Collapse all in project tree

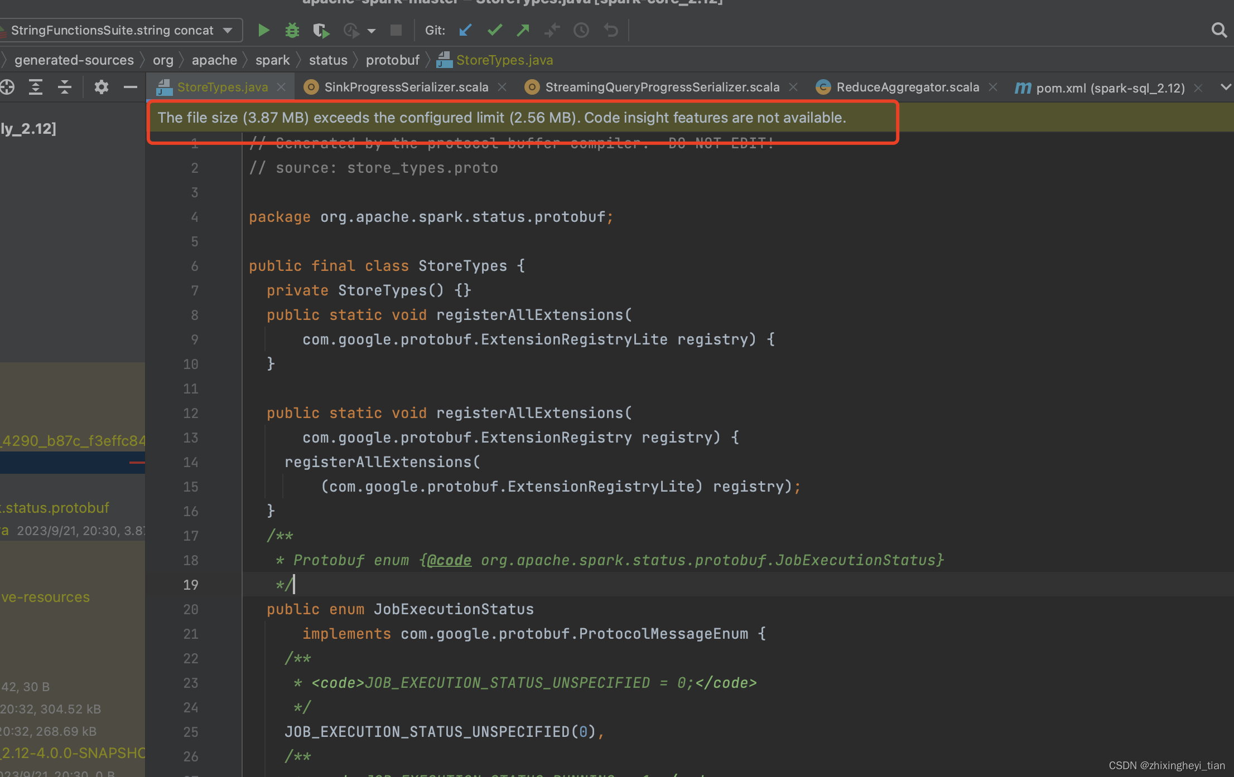pyautogui.click(x=65, y=87)
